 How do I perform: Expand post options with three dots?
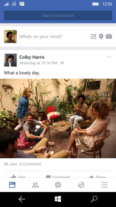click(109, 57)
